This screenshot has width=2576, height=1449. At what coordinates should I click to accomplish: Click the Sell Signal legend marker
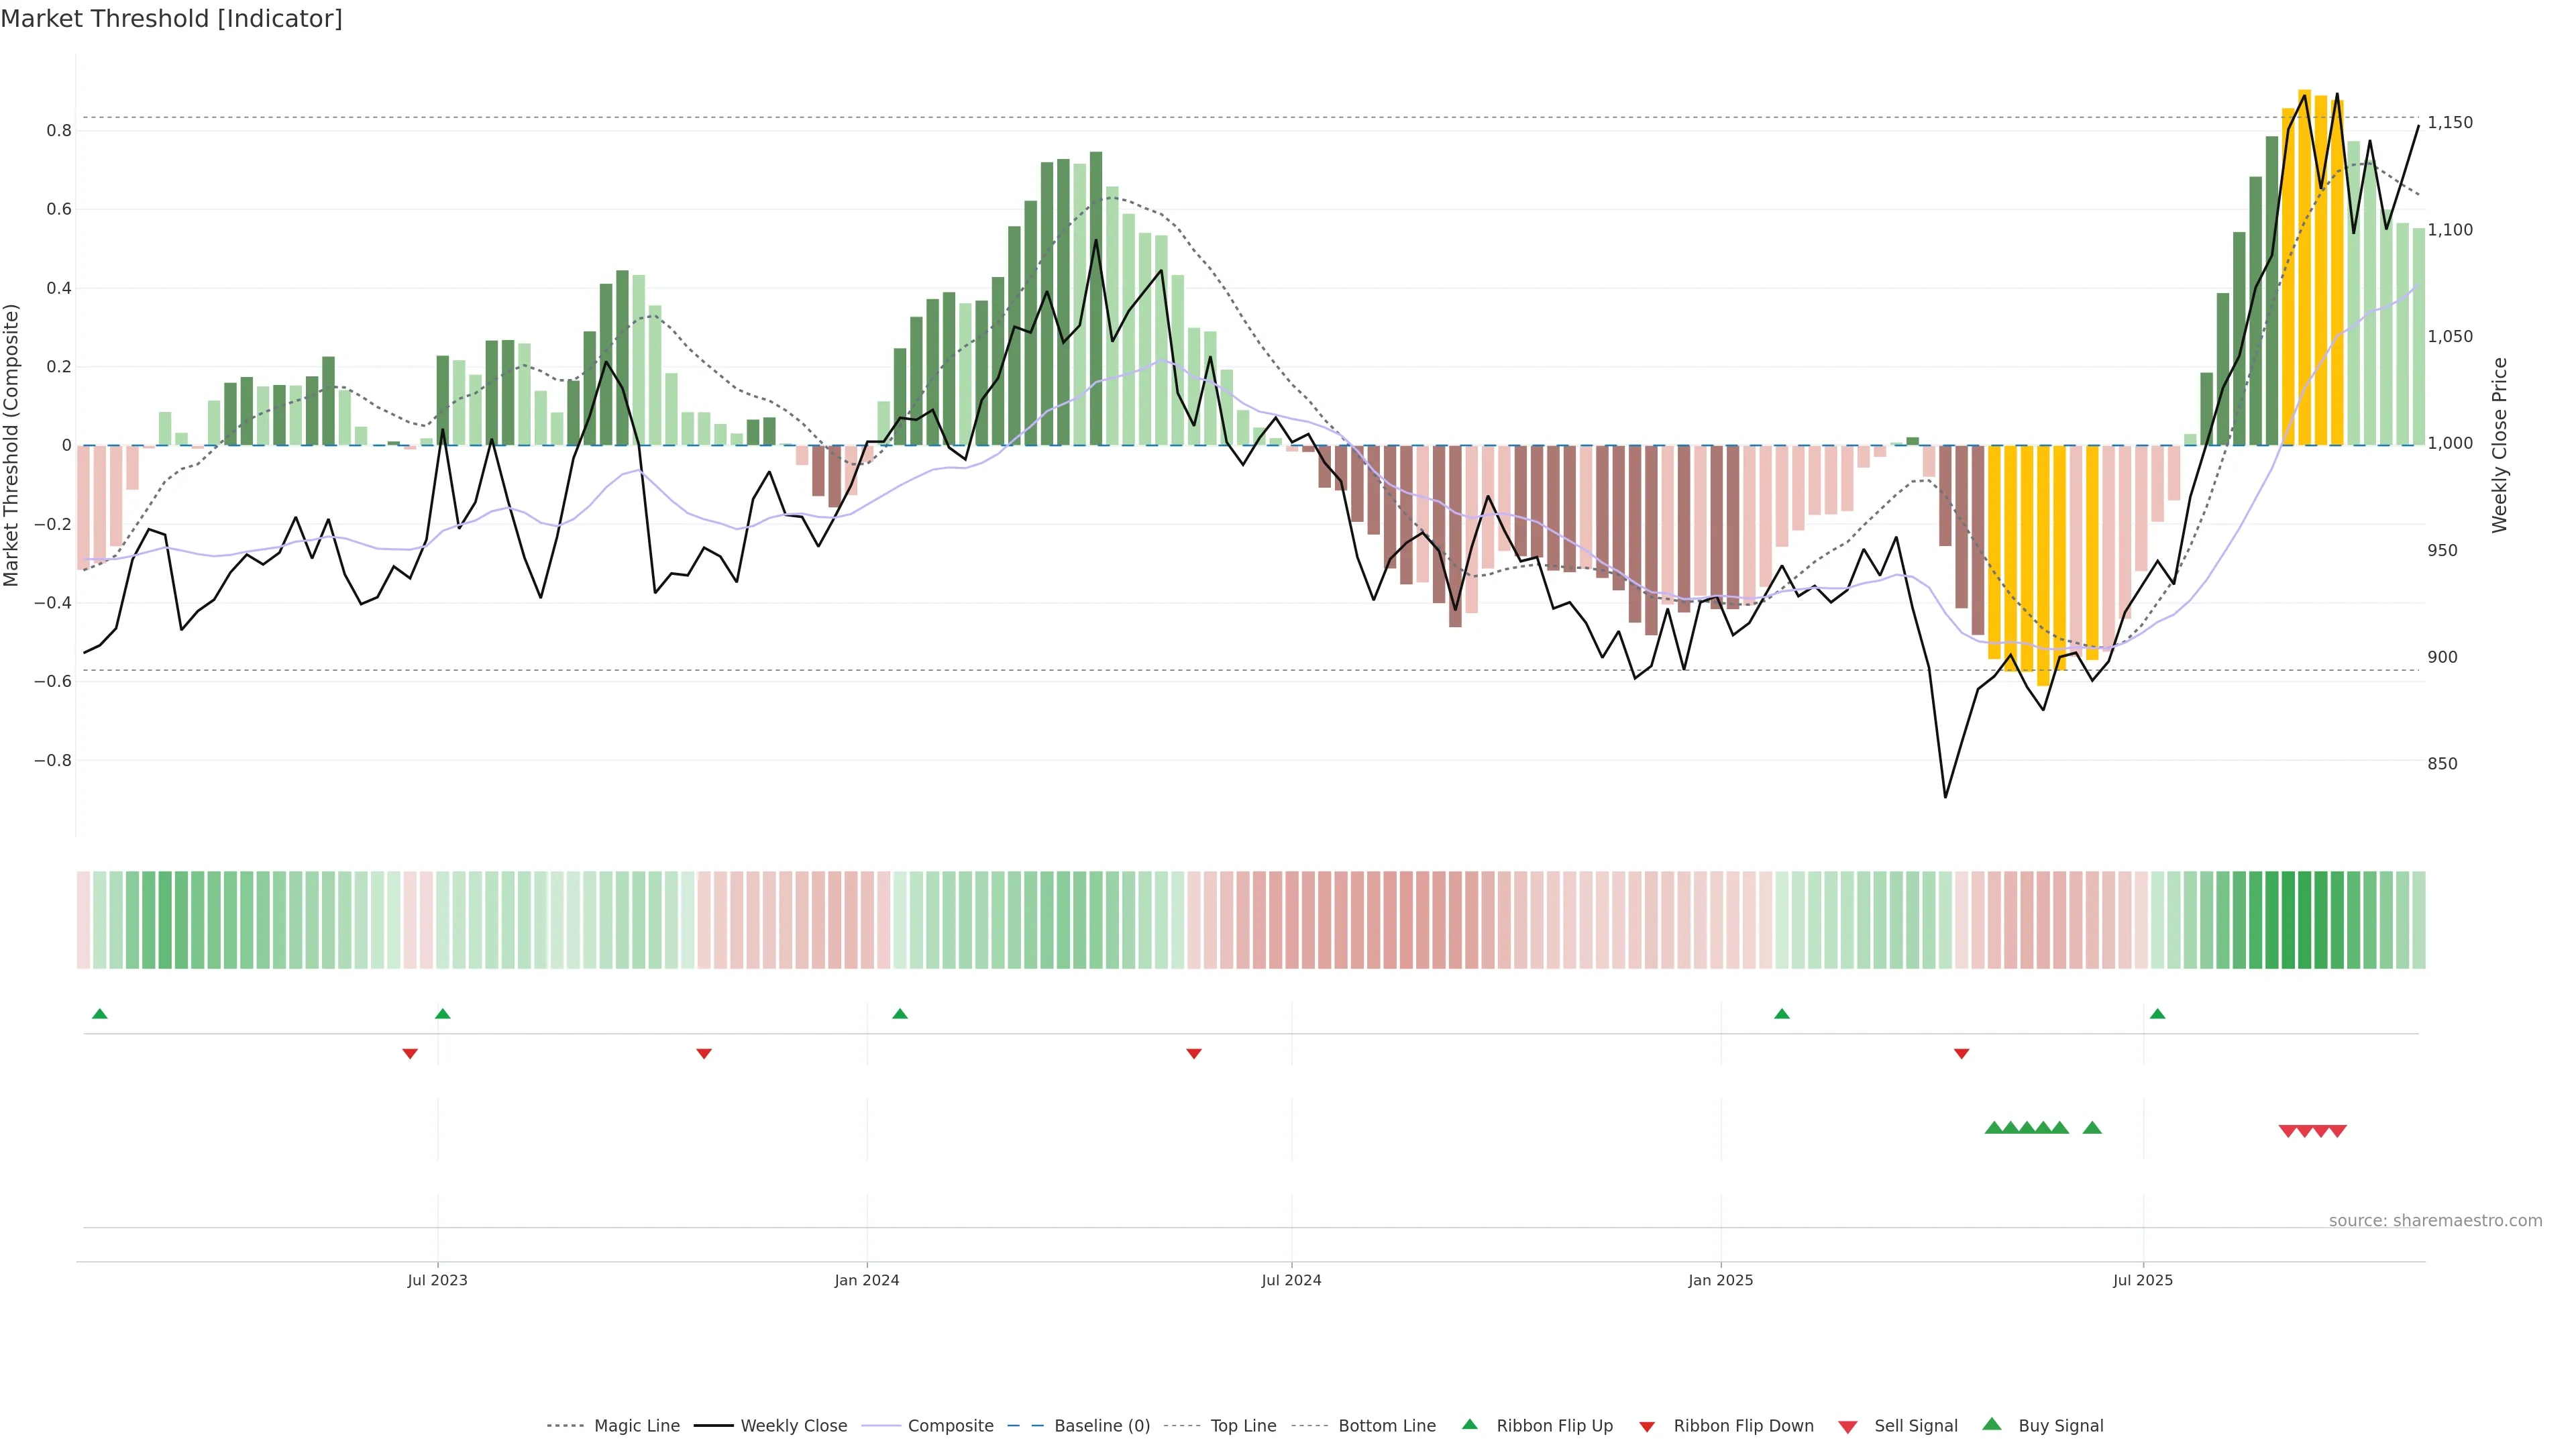click(1848, 1427)
